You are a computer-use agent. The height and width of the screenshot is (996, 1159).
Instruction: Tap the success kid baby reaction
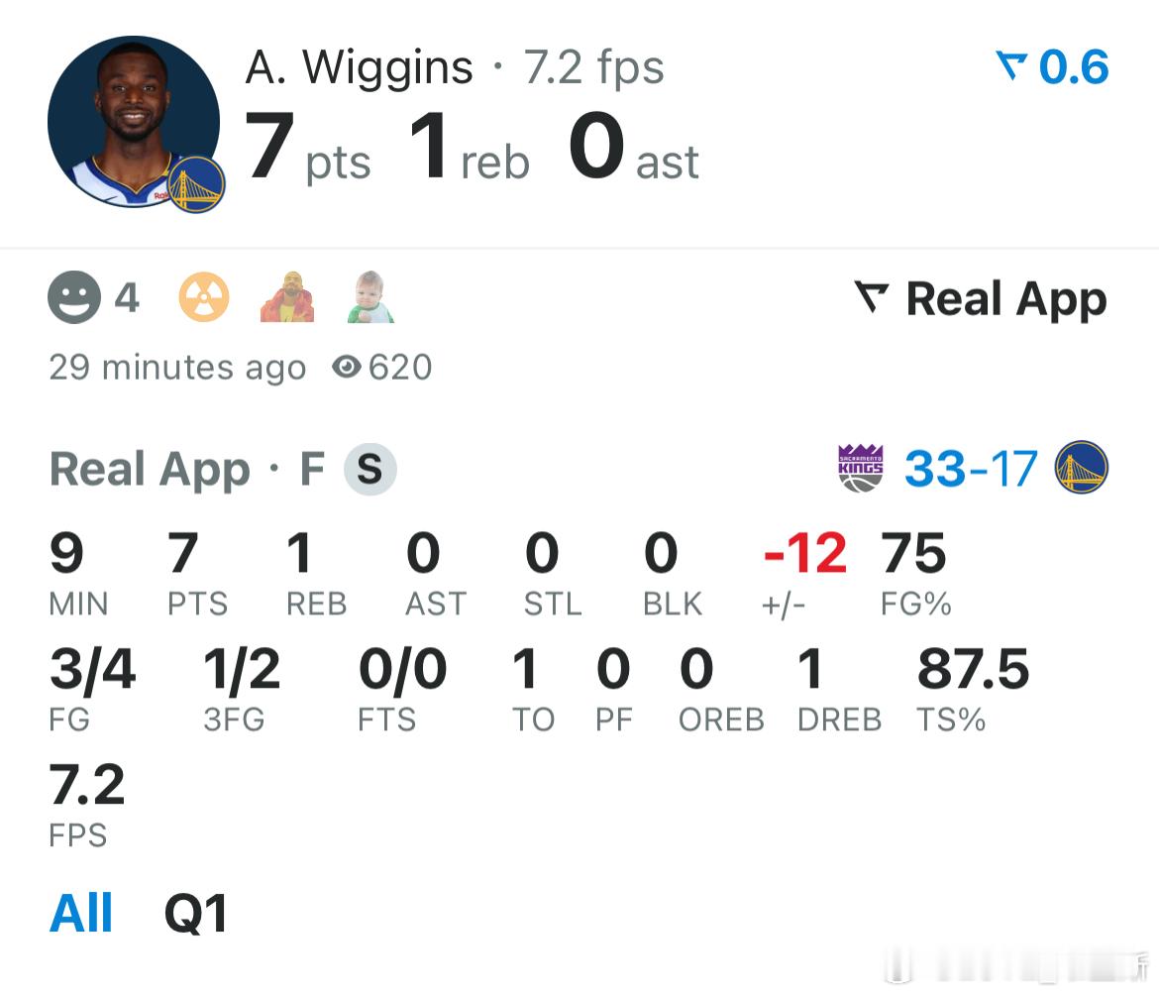coord(372,297)
